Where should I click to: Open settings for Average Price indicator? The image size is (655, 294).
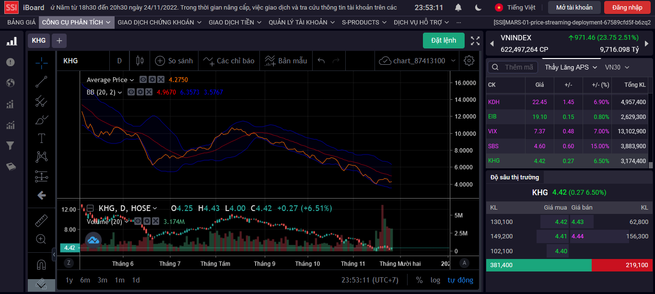tap(152, 80)
